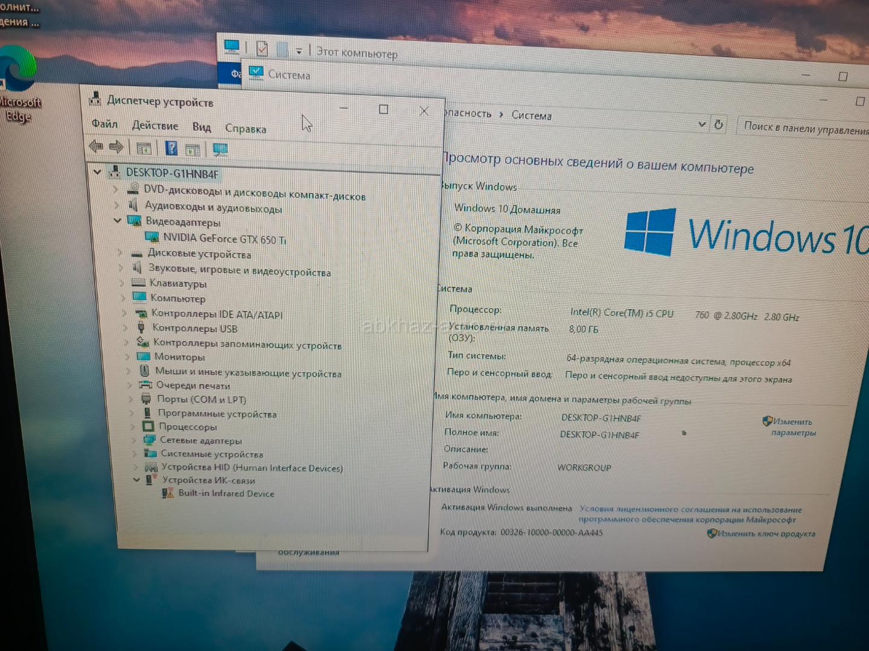Click the refresh button beside the address bar
The width and height of the screenshot is (869, 651).
(x=719, y=125)
